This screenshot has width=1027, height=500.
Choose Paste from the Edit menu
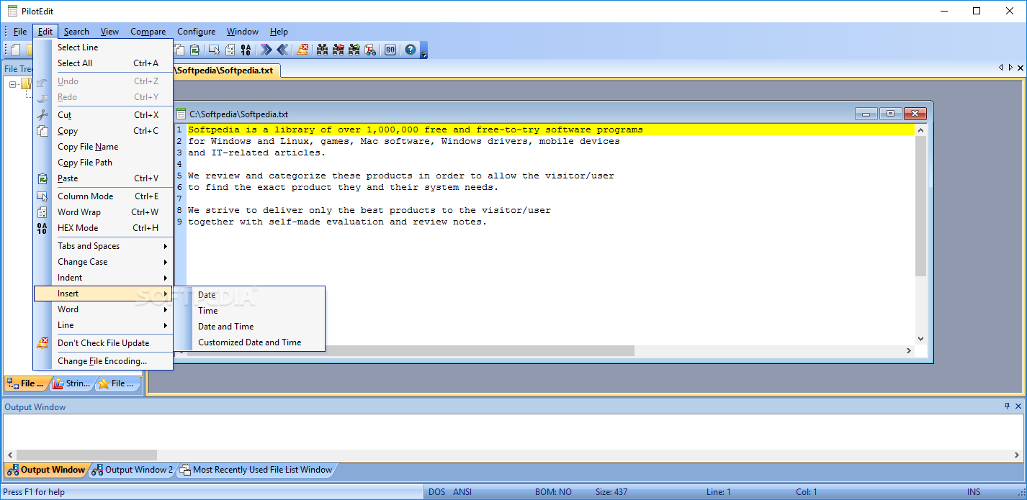pyautogui.click(x=103, y=178)
